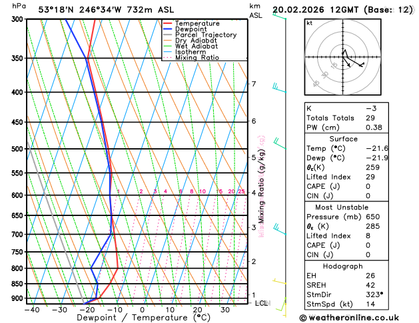Click the wind barb near 500 hPa
This screenshot has height=323, width=419.
coord(280,144)
